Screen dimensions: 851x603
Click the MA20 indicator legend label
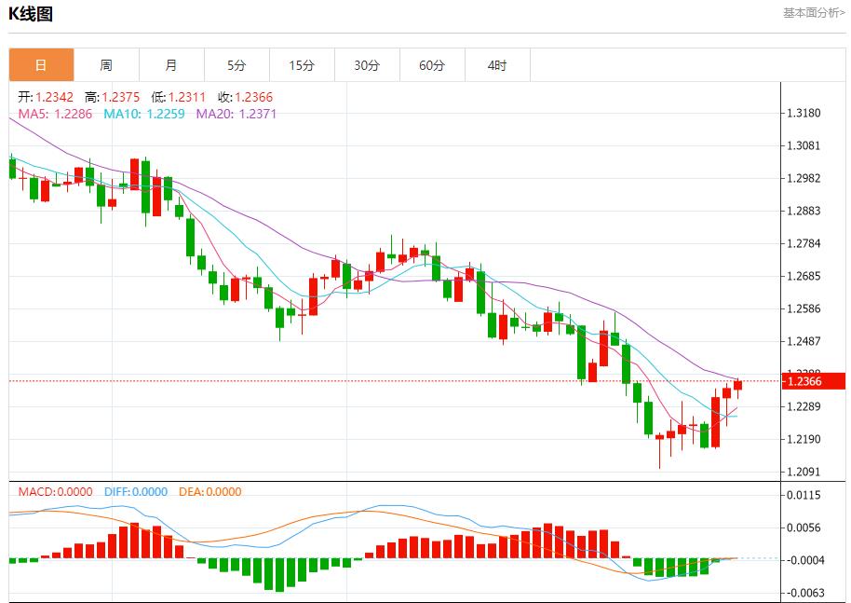[x=236, y=114]
